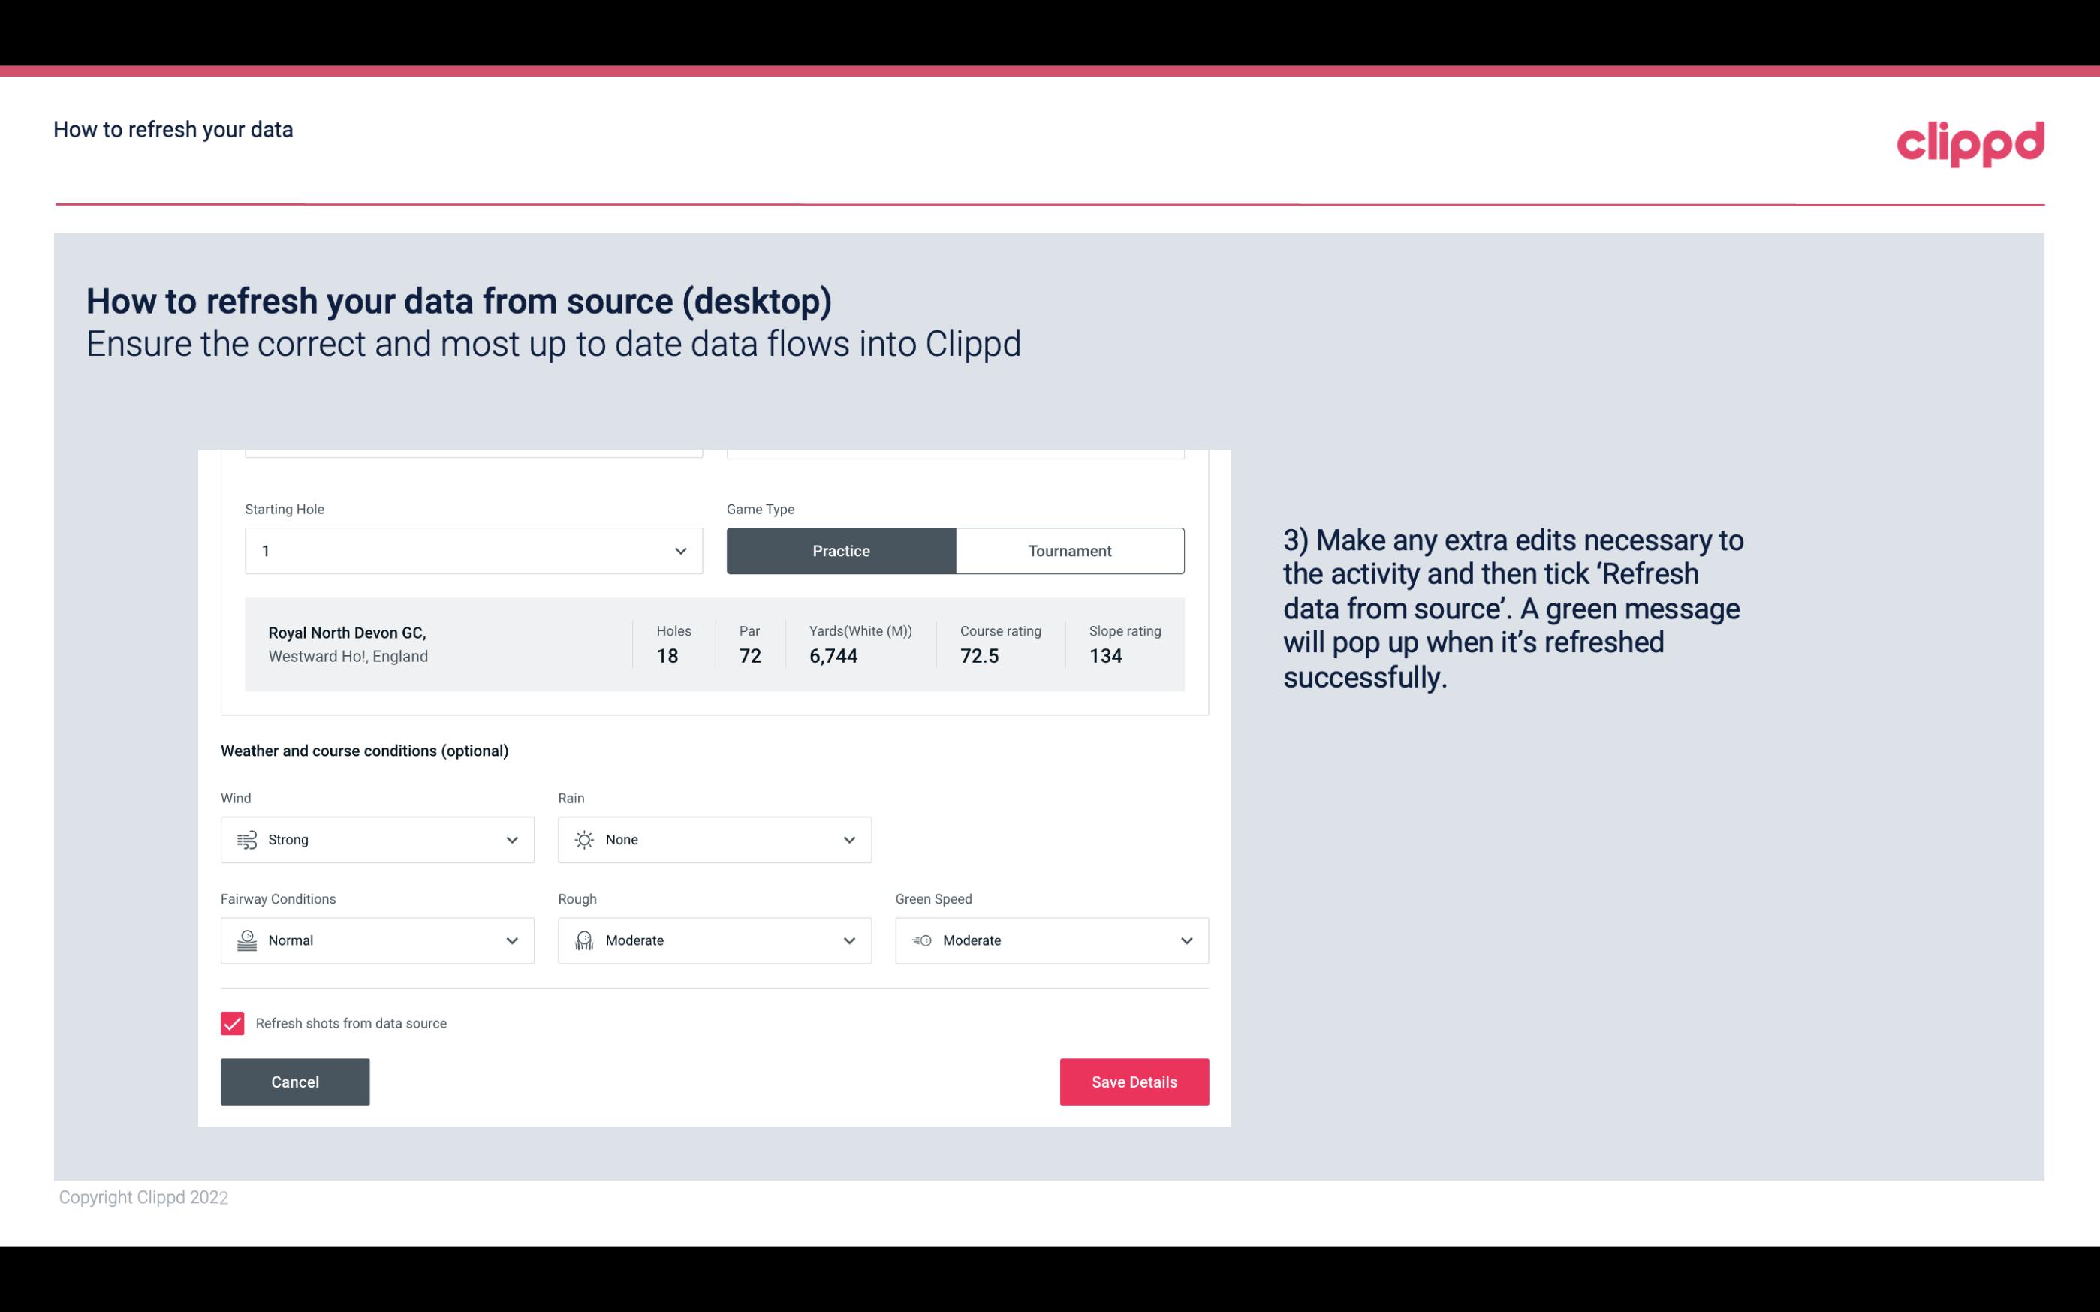Click the rain condition dropdown icon
This screenshot has height=1312, width=2100.
click(848, 839)
